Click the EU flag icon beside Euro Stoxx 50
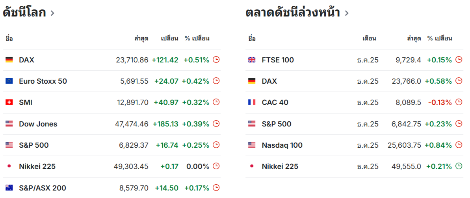The height and width of the screenshot is (198, 470). (9, 81)
